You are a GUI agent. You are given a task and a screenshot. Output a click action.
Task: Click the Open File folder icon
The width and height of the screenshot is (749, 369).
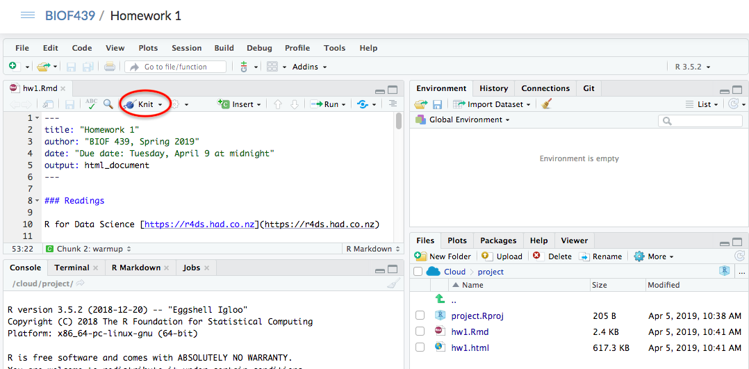click(x=44, y=67)
